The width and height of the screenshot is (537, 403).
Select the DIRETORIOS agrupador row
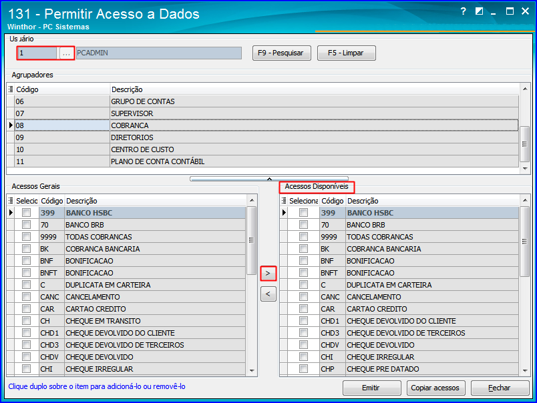[x=266, y=137]
